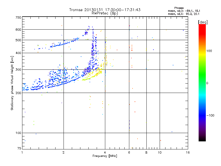Viewport: 221px width, 166px height.
Task: Click x-axis tick label '1'
Action: [x=22, y=152]
